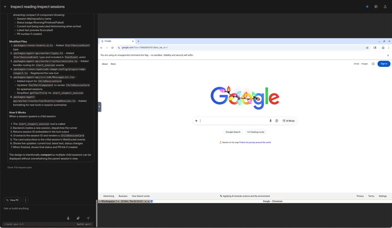Click the Google Search button
The width and height of the screenshot is (392, 228).
point(233,132)
